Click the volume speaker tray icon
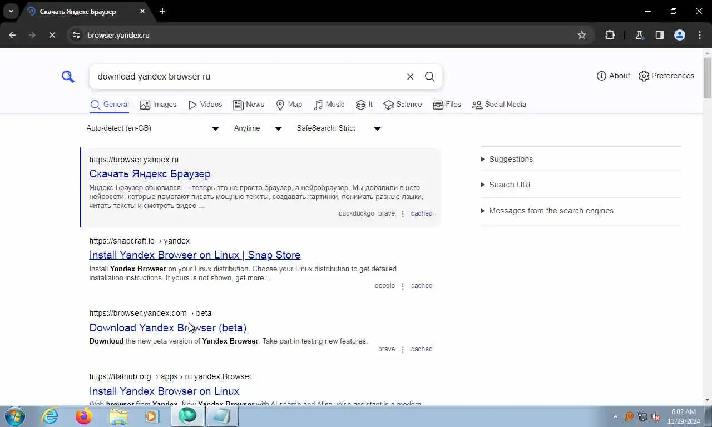Viewport: 712px width, 427px height. [656, 416]
